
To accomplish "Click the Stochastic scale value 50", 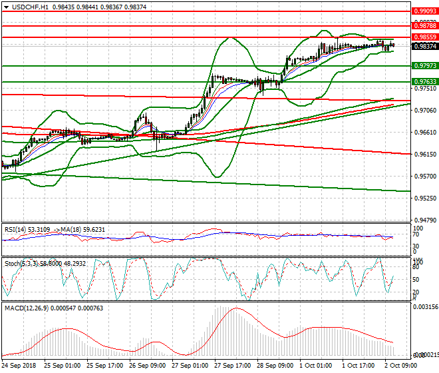I will (x=416, y=280).
